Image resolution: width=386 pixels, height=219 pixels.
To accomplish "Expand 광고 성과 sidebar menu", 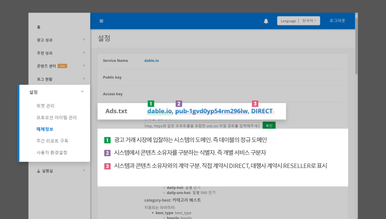I will 61,40.
